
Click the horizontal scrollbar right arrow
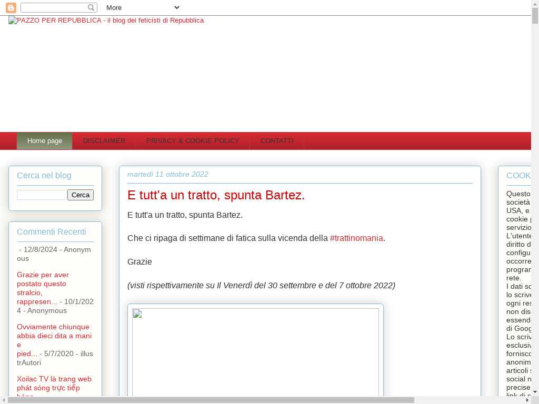click(527, 400)
